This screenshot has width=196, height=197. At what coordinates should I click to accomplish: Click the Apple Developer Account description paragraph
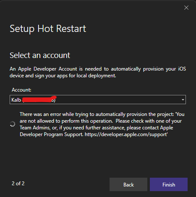coord(98,72)
